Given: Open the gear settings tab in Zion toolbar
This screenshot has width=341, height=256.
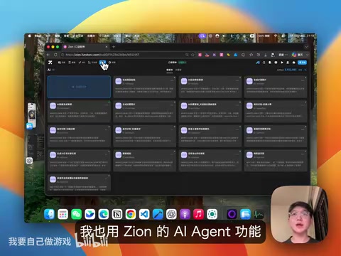Looking at the screenshot, I should pyautogui.click(x=112, y=63).
